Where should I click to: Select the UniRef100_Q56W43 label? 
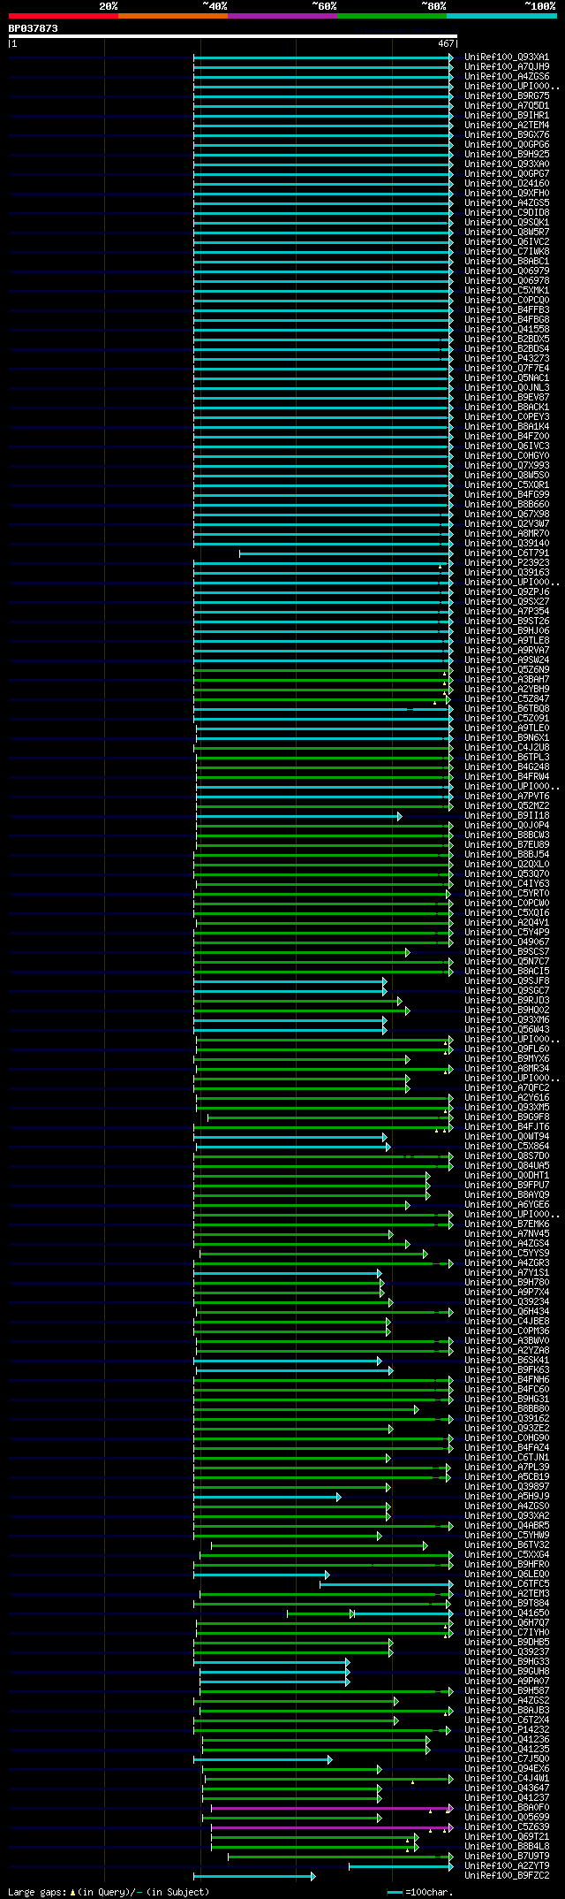(x=507, y=1030)
